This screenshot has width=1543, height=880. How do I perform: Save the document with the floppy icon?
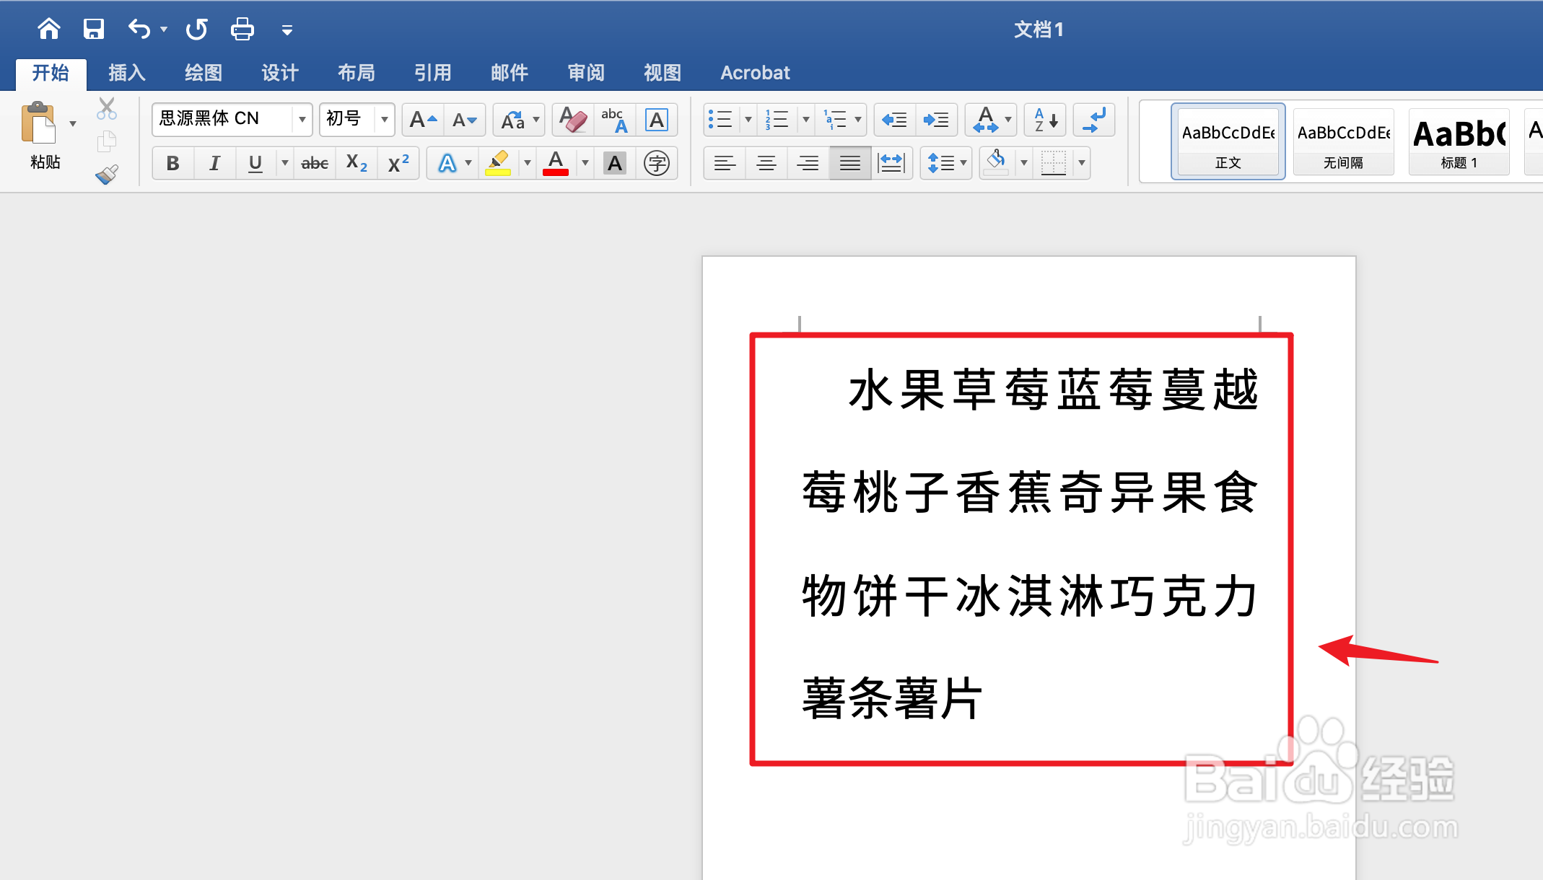click(94, 30)
